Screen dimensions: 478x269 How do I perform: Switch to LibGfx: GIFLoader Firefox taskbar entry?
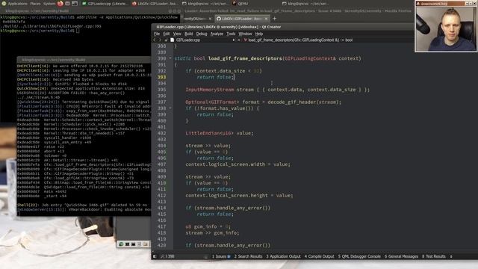(155, 4)
